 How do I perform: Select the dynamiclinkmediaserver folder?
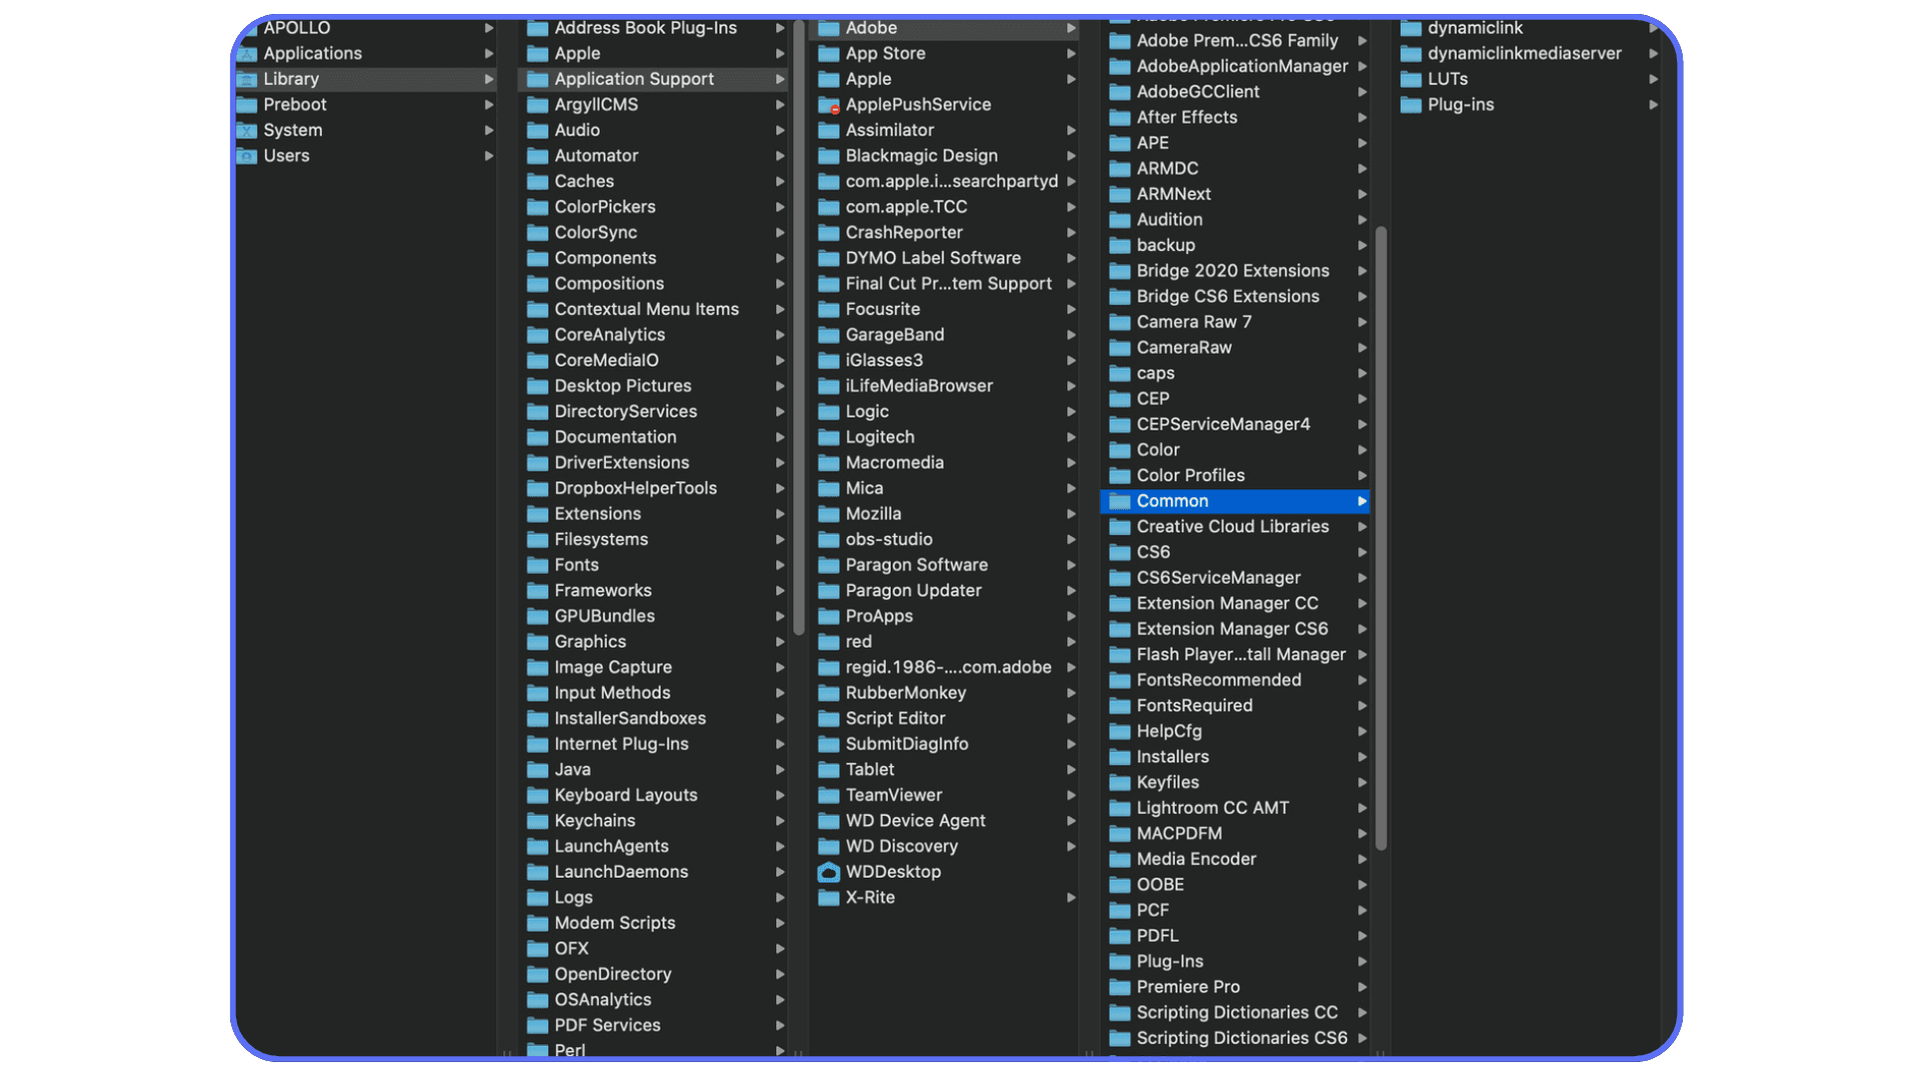[x=1524, y=53]
